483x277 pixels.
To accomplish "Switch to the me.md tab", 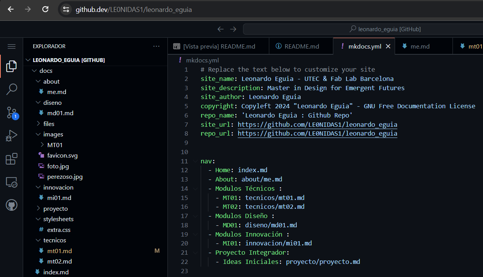I will (424, 46).
